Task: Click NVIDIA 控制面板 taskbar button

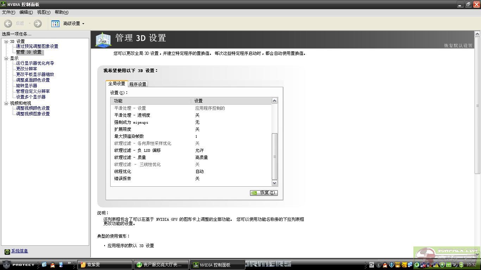Action: pyautogui.click(x=218, y=265)
